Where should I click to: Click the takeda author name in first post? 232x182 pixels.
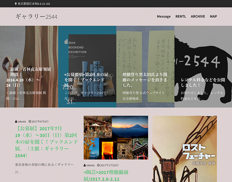22,121
